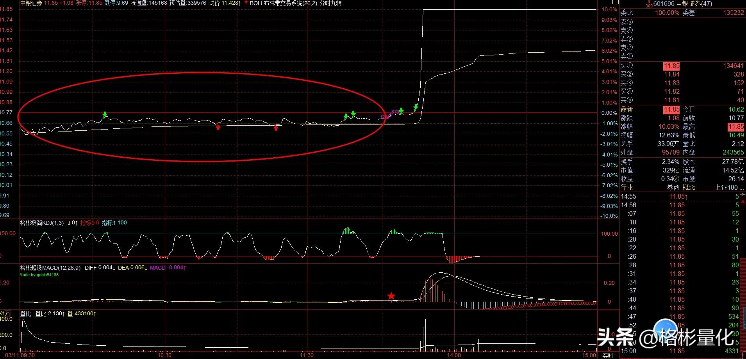This screenshot has height=359, width=746.
Task: Click the 总手 value 33.96万
Action: tap(668, 144)
